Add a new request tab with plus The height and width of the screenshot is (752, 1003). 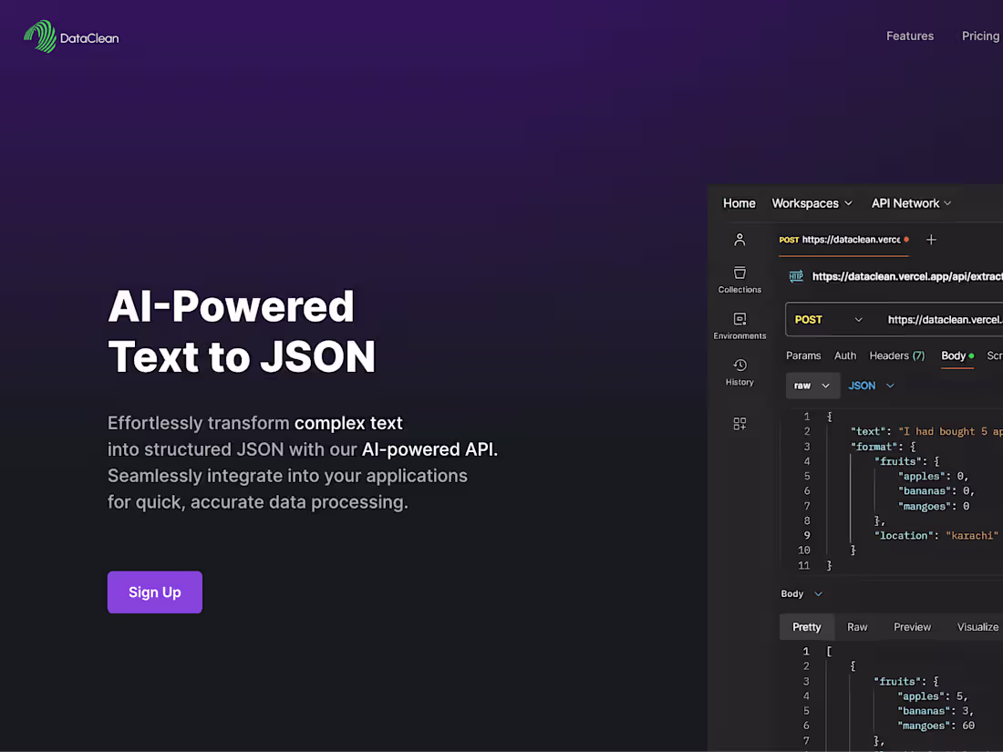click(x=931, y=240)
